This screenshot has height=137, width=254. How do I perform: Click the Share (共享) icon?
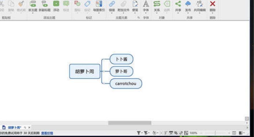(x=178, y=3)
